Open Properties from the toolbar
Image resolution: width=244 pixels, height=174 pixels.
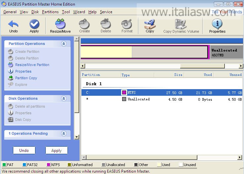217,26
